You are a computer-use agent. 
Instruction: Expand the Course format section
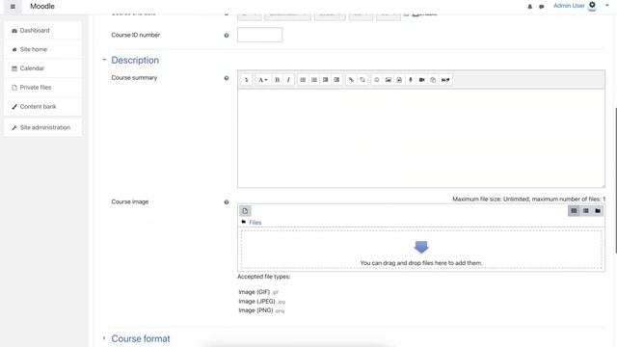pos(104,338)
